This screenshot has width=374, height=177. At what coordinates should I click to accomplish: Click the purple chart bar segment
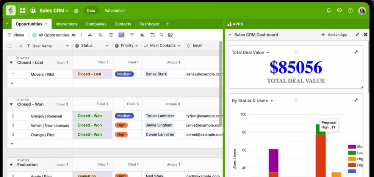pos(273,161)
